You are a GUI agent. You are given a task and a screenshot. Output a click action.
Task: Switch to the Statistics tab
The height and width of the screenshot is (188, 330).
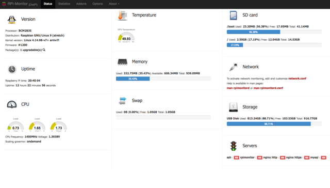(x=64, y=4)
